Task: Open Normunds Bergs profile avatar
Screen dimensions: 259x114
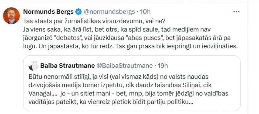Action: [11, 16]
